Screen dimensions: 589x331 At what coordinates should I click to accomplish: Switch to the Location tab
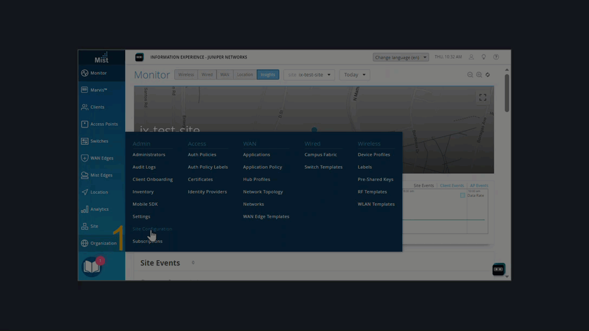[x=245, y=75]
